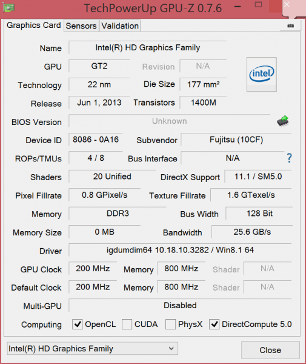Click the Name field Intel(R) HD Graphics Family
306x364 pixels.
coord(148,47)
